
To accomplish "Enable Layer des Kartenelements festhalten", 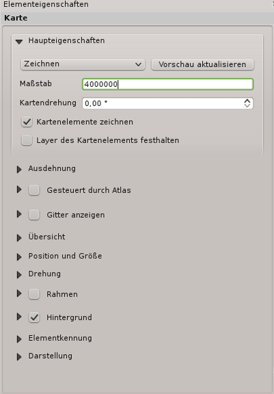I will tap(27, 140).
